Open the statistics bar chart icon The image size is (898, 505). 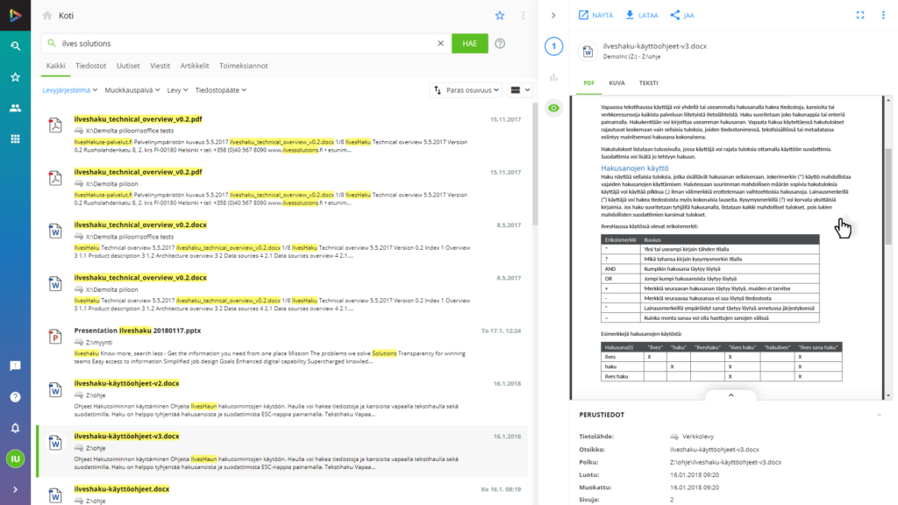point(554,77)
